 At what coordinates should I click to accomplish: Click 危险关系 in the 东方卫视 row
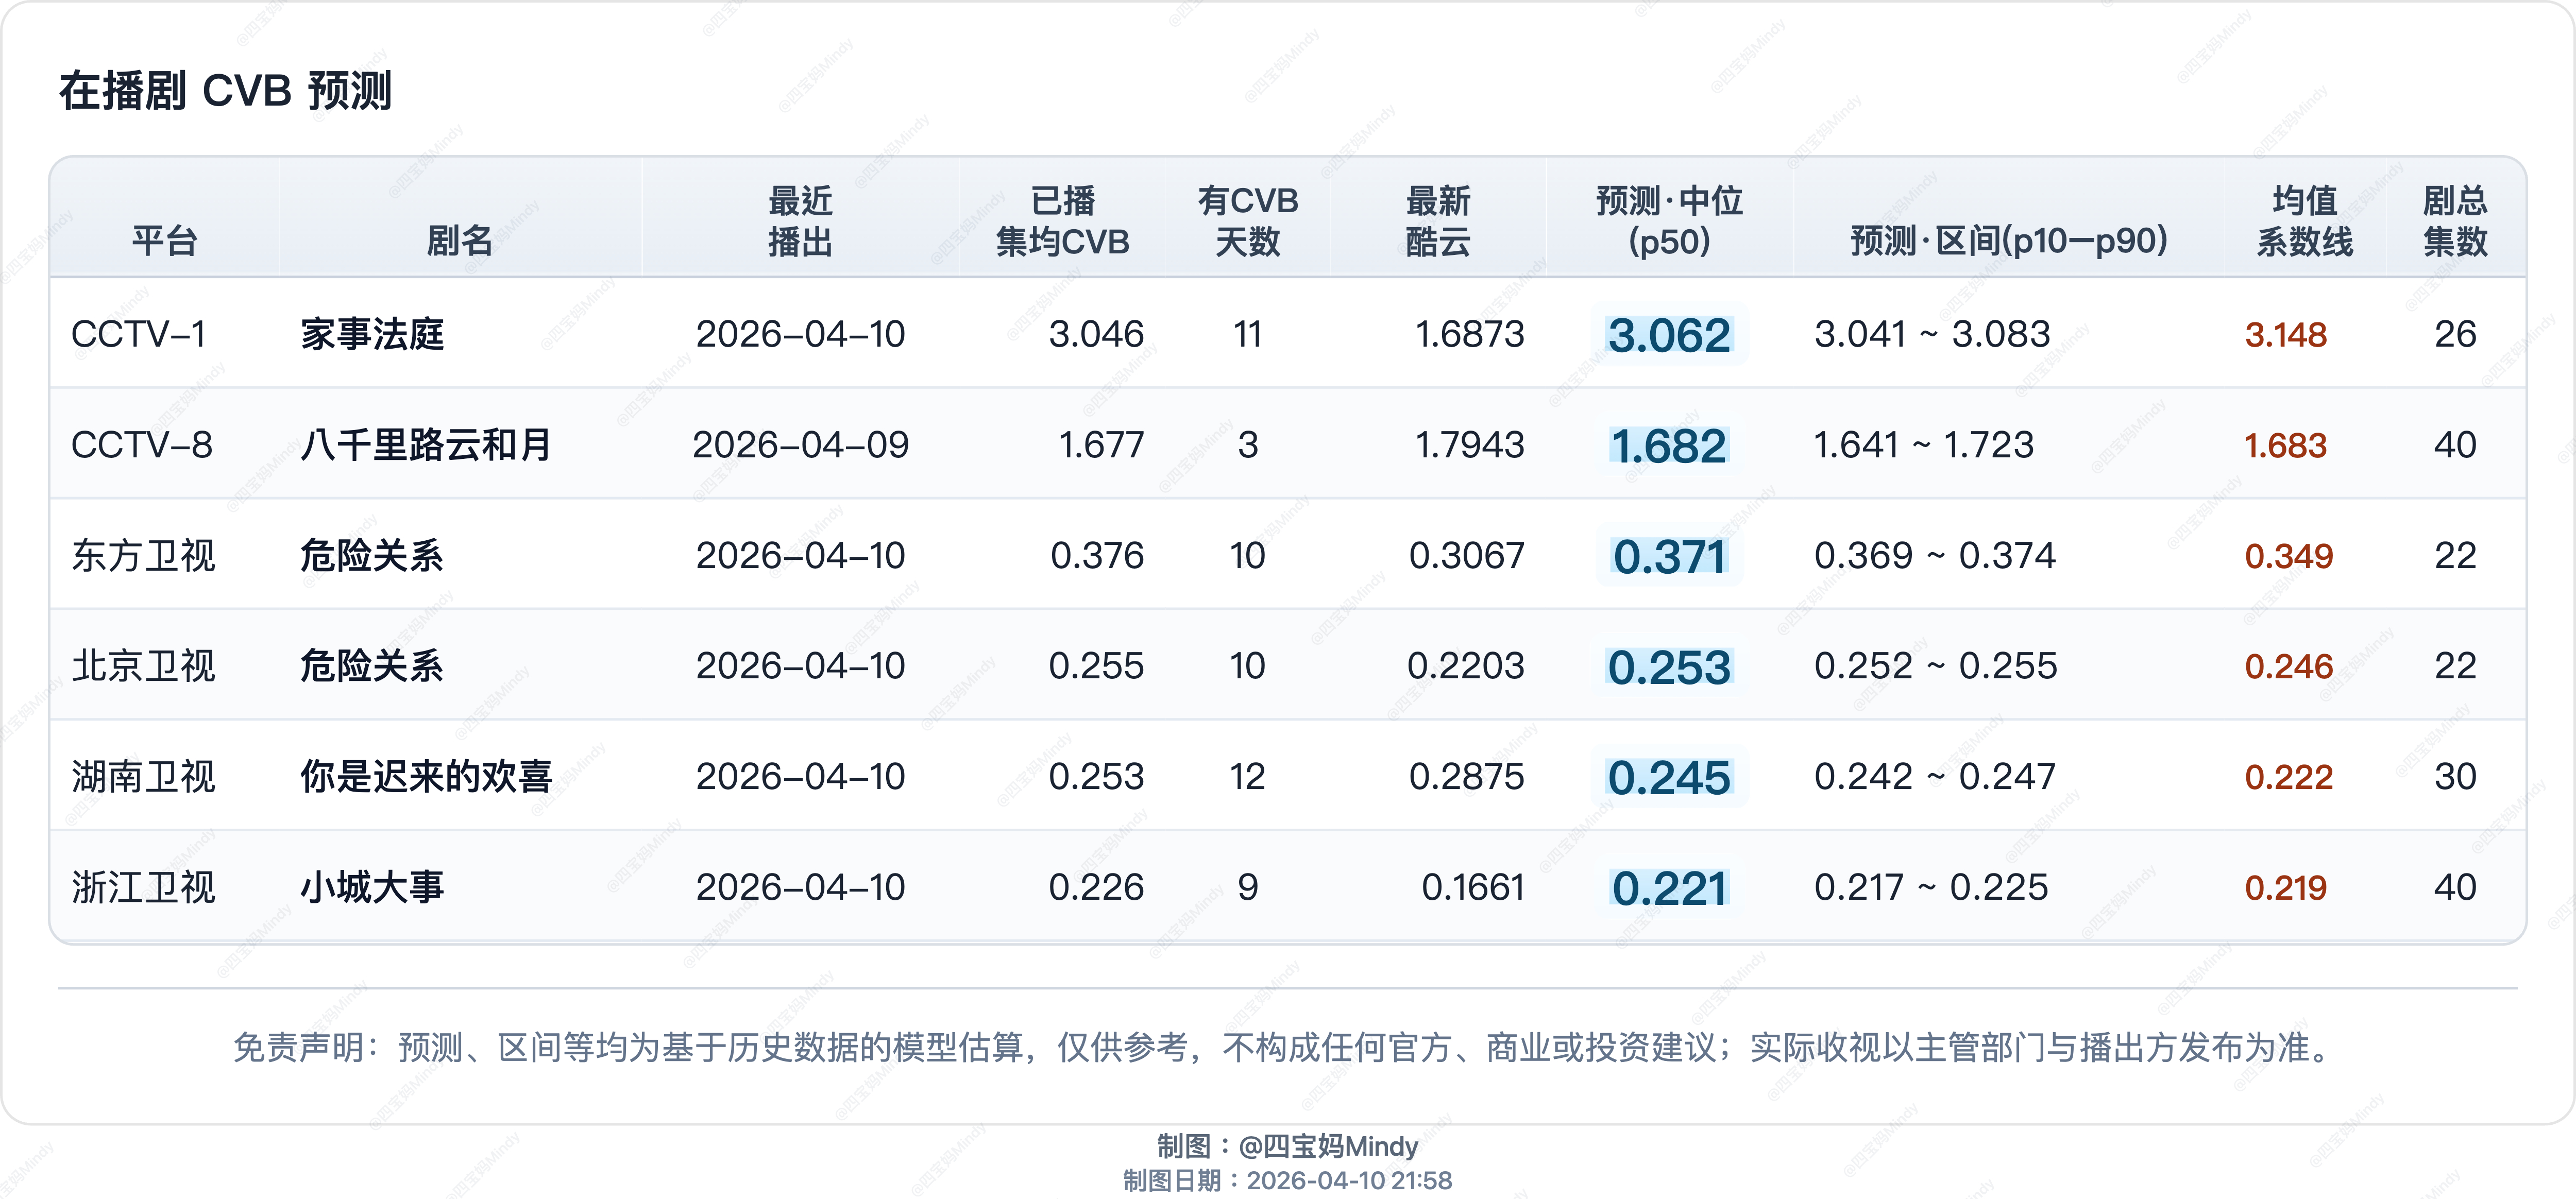[372, 556]
